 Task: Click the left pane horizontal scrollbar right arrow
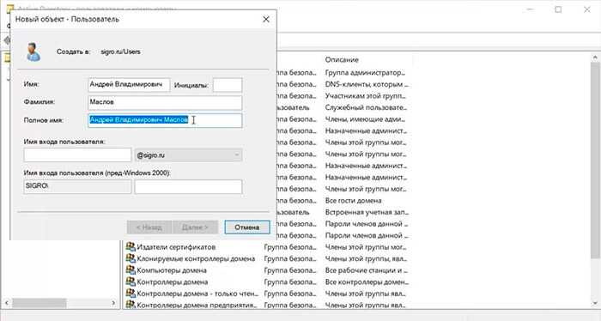(113, 303)
